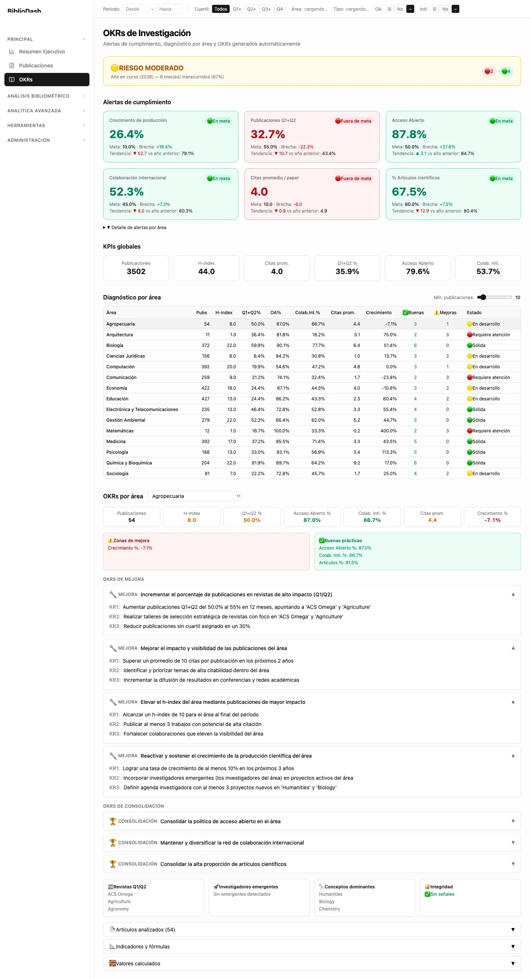Image resolution: width=530 pixels, height=979 pixels.
Task: Click the warning icon in the Mejoras column header
Action: click(437, 313)
